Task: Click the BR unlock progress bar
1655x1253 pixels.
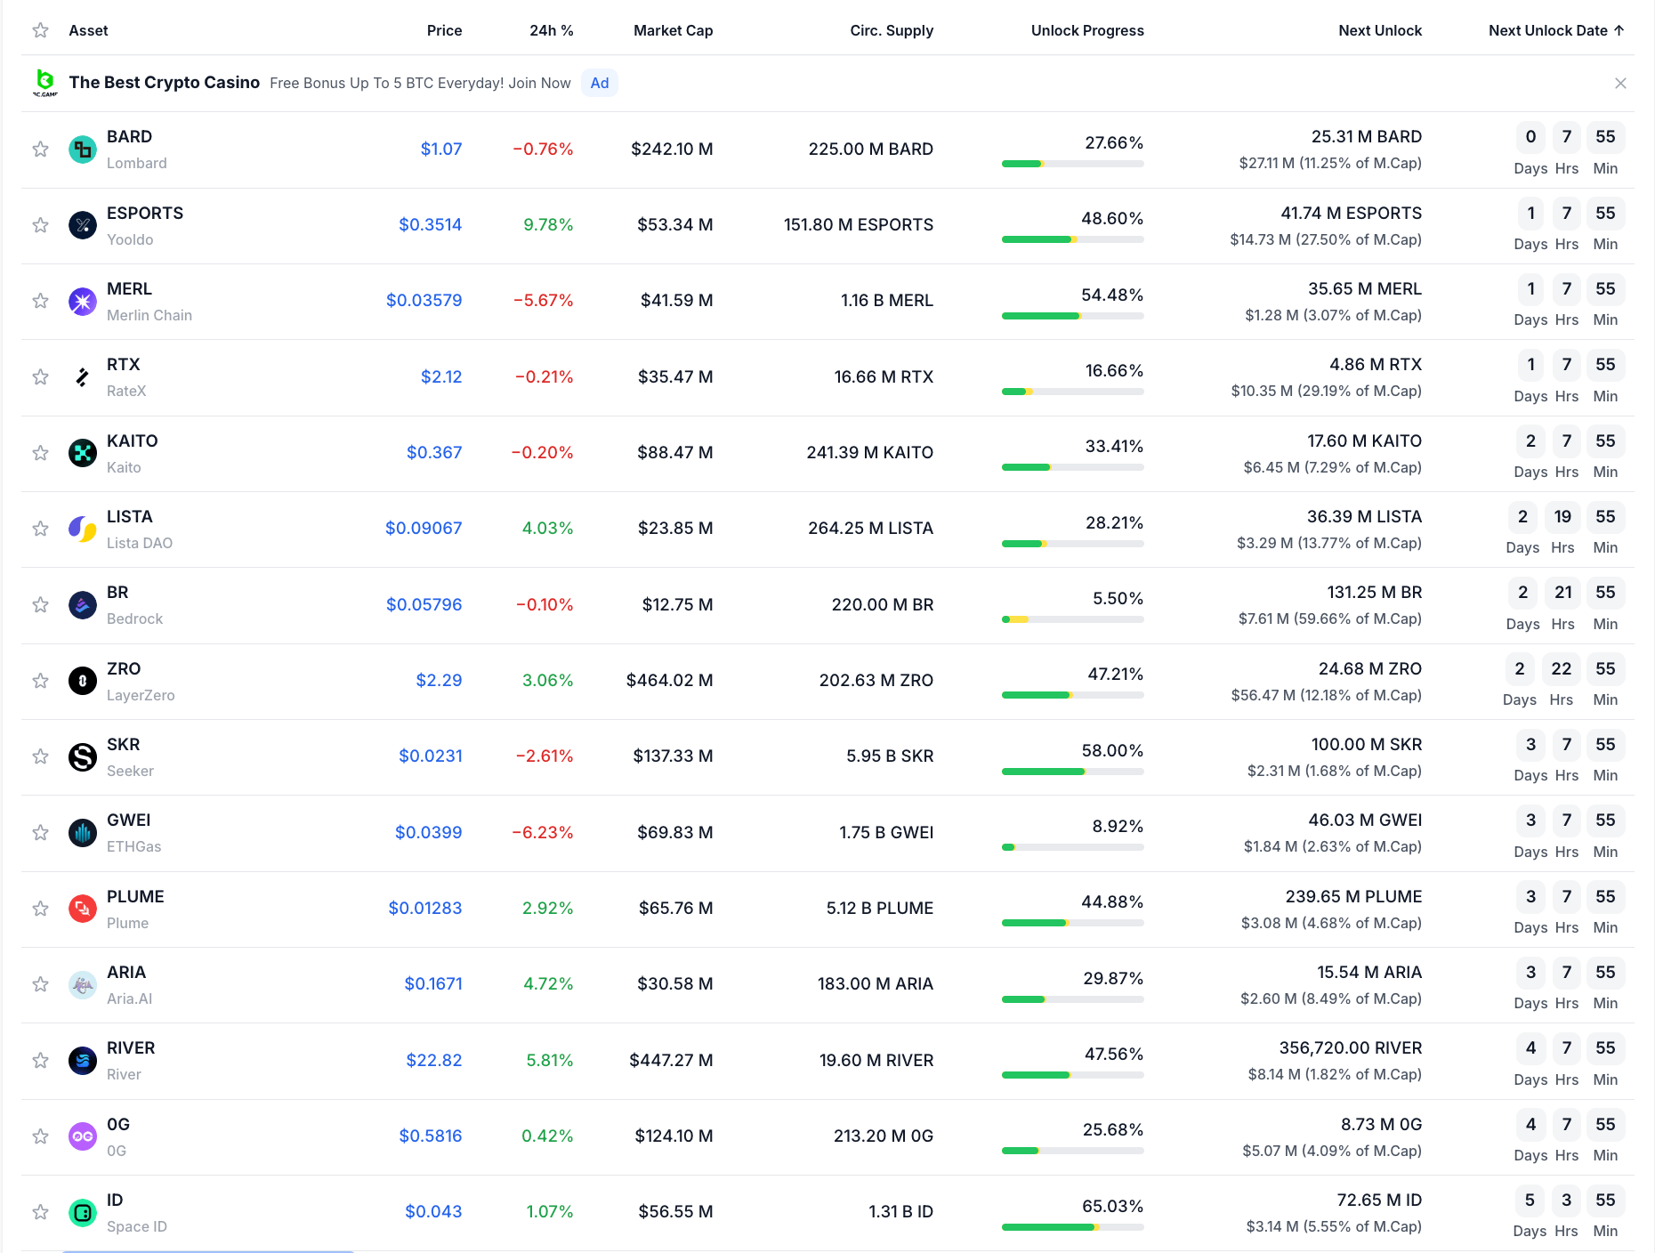Action: tap(1073, 619)
